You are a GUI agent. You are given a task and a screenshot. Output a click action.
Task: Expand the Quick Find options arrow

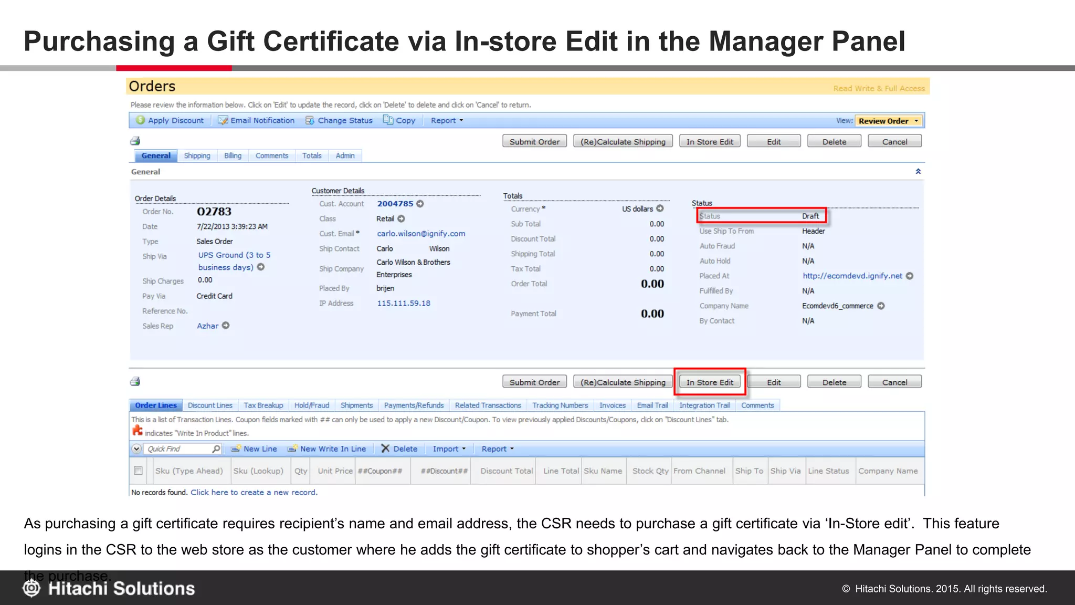point(136,448)
